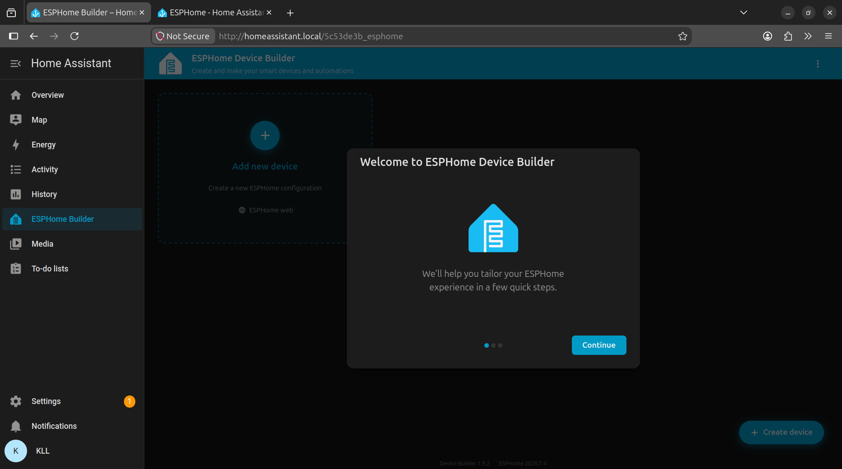Open the ESPHome web link
Screen dimensions: 842x469
[x=266, y=210]
